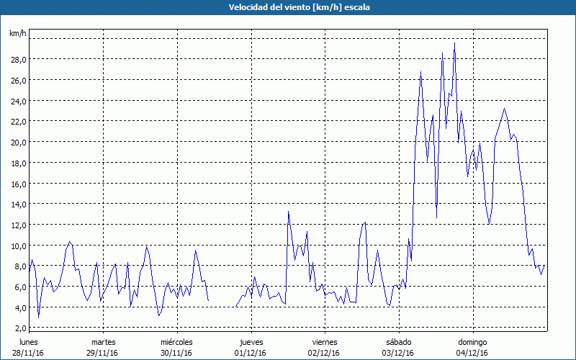The height and width of the screenshot is (360, 576).
Task: Click the sábado 03/12/16 date label
Action: [397, 347]
